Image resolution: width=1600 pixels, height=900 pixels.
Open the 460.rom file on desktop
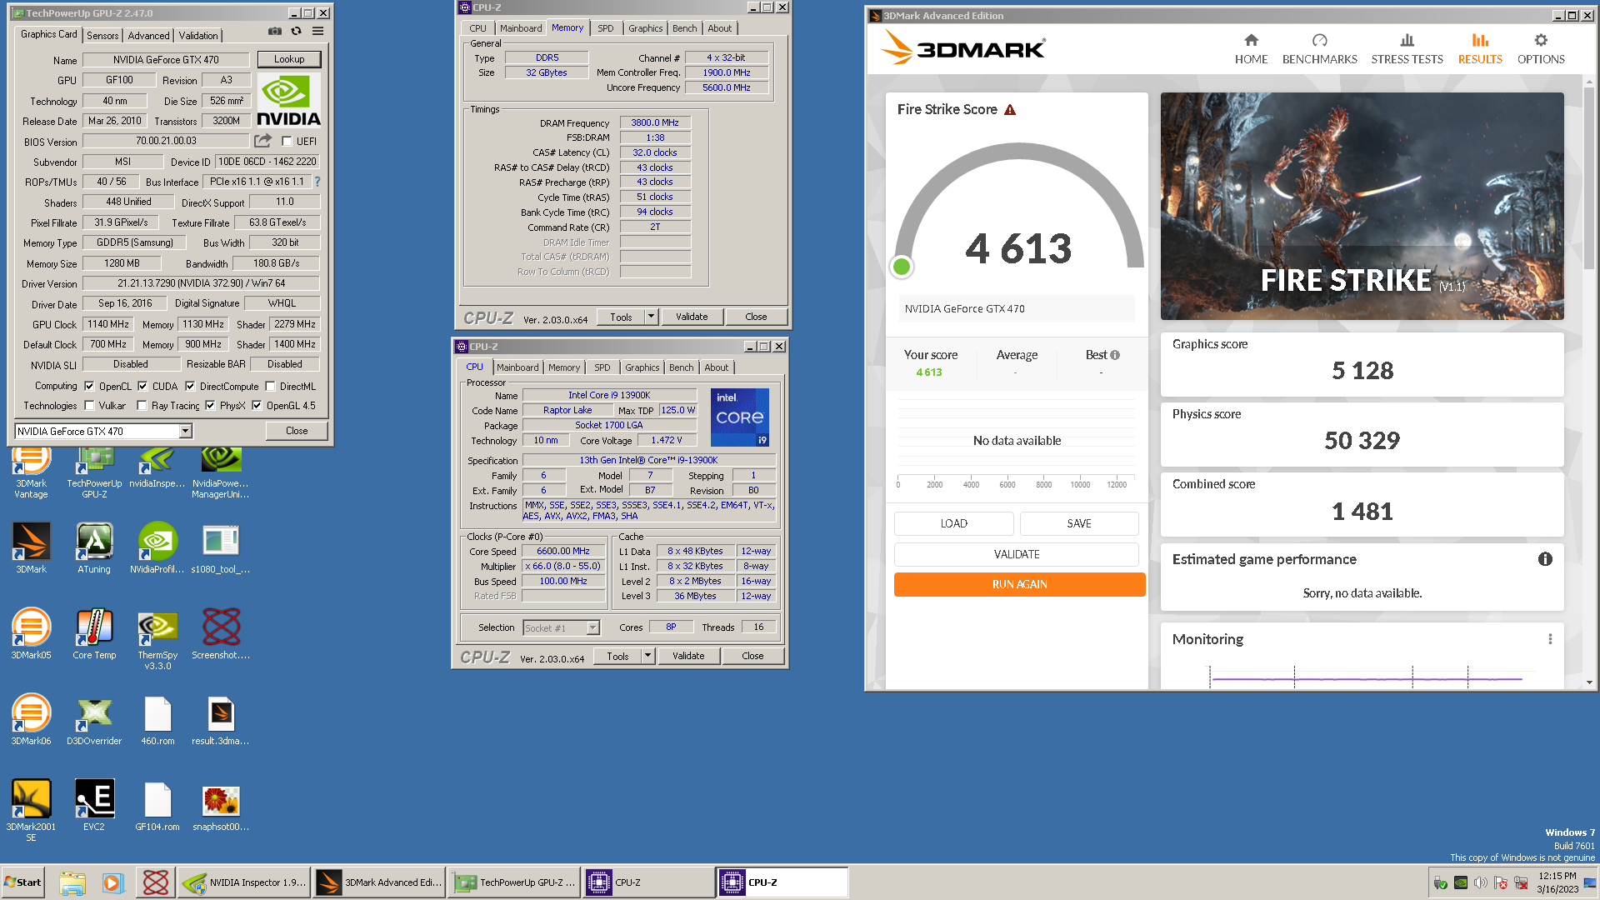coord(157,720)
